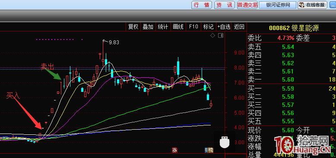This screenshot has width=336, height=158.
Task: Select the 卖一 price 5.60
Action: pos(288,79)
